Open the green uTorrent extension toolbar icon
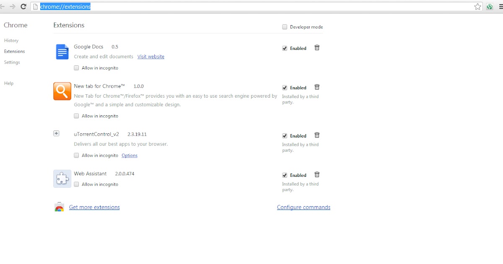Image resolution: width=503 pixels, height=264 pixels. 490,6
